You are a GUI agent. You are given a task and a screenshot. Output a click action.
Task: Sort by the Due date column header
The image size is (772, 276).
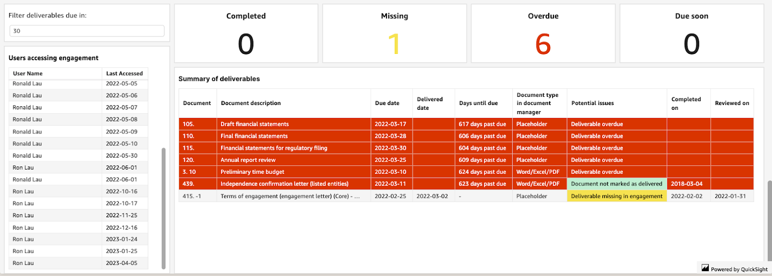point(387,103)
